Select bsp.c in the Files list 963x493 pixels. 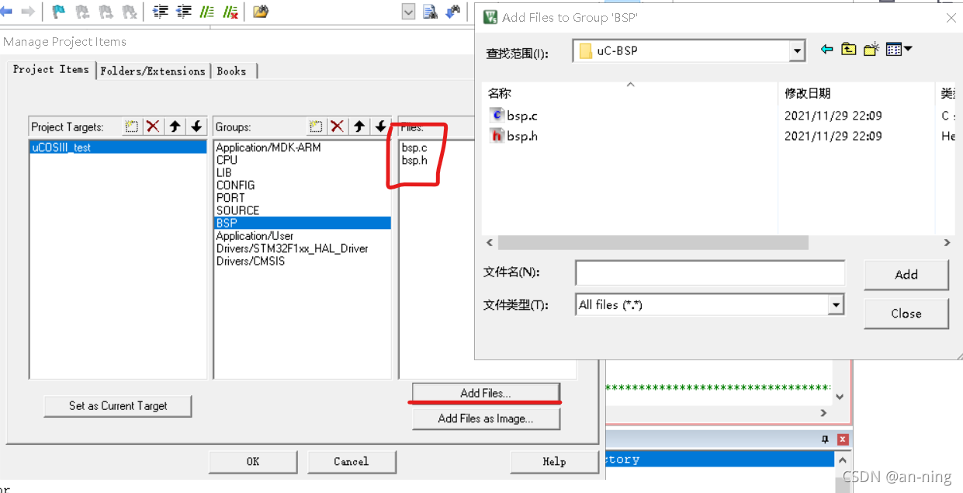[x=414, y=148]
